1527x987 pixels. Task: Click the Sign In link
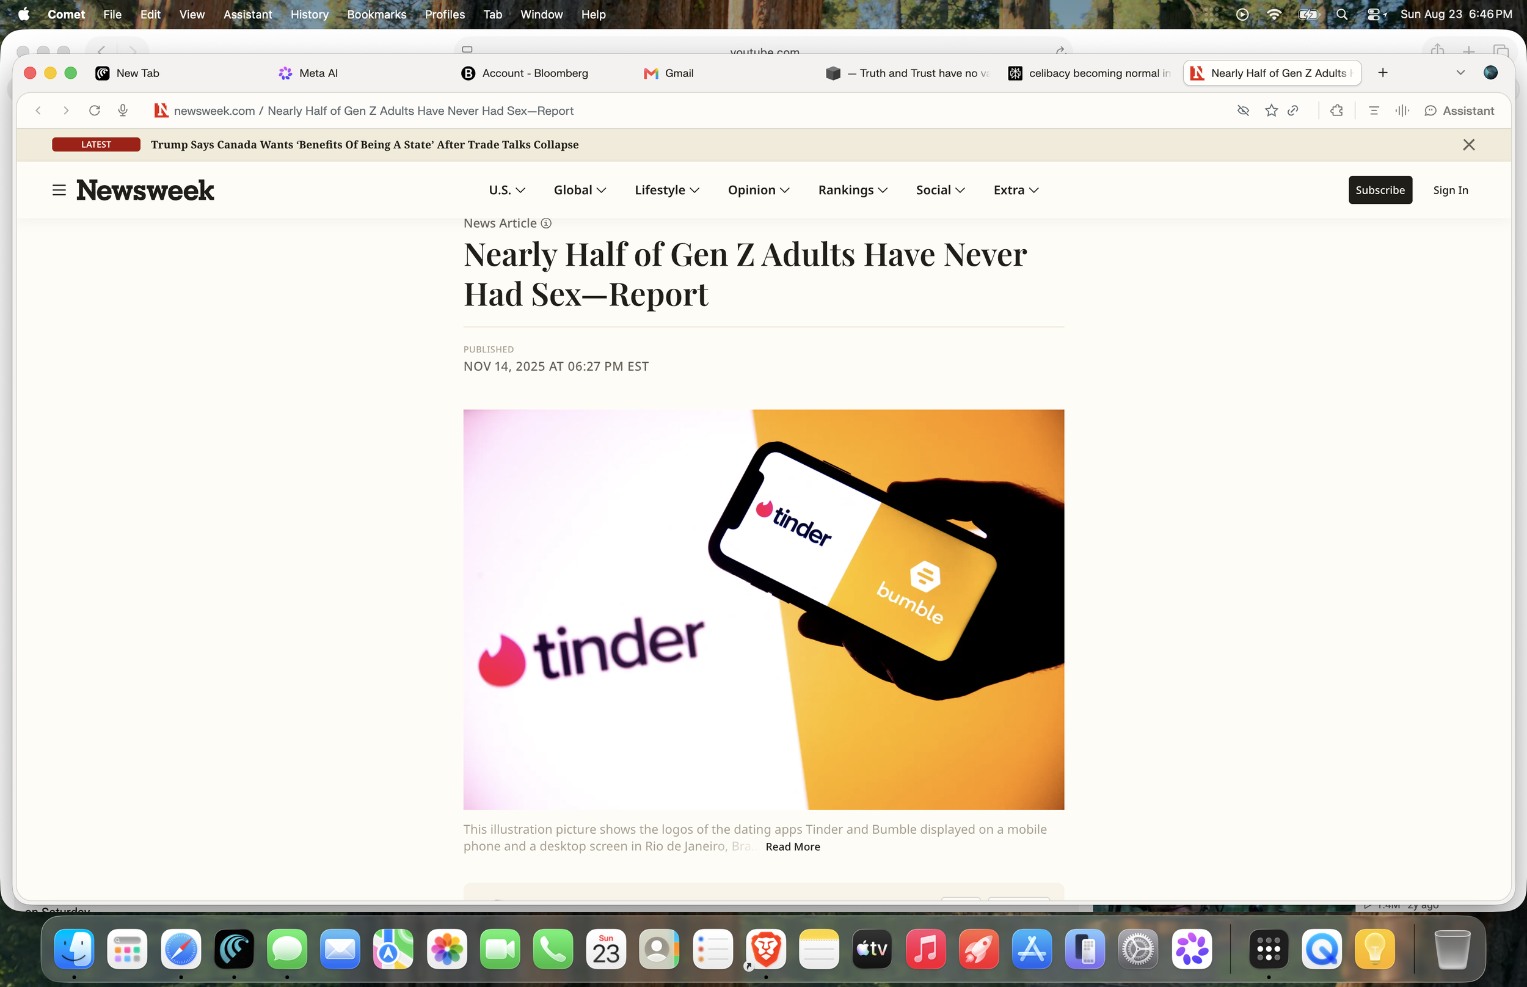(1451, 191)
